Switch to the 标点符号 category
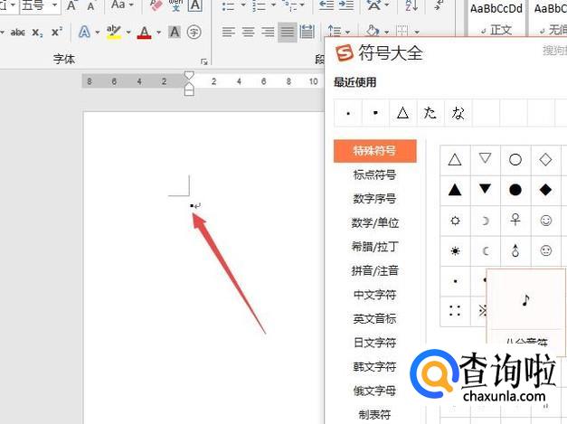The height and width of the screenshot is (424, 567). click(x=374, y=174)
